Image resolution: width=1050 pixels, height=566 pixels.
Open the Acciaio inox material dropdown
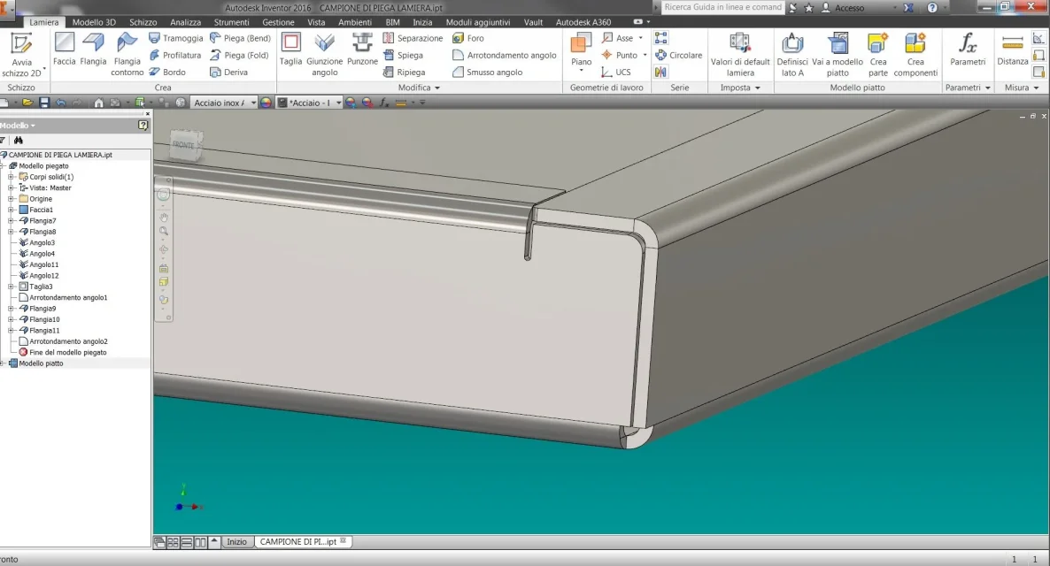(253, 103)
